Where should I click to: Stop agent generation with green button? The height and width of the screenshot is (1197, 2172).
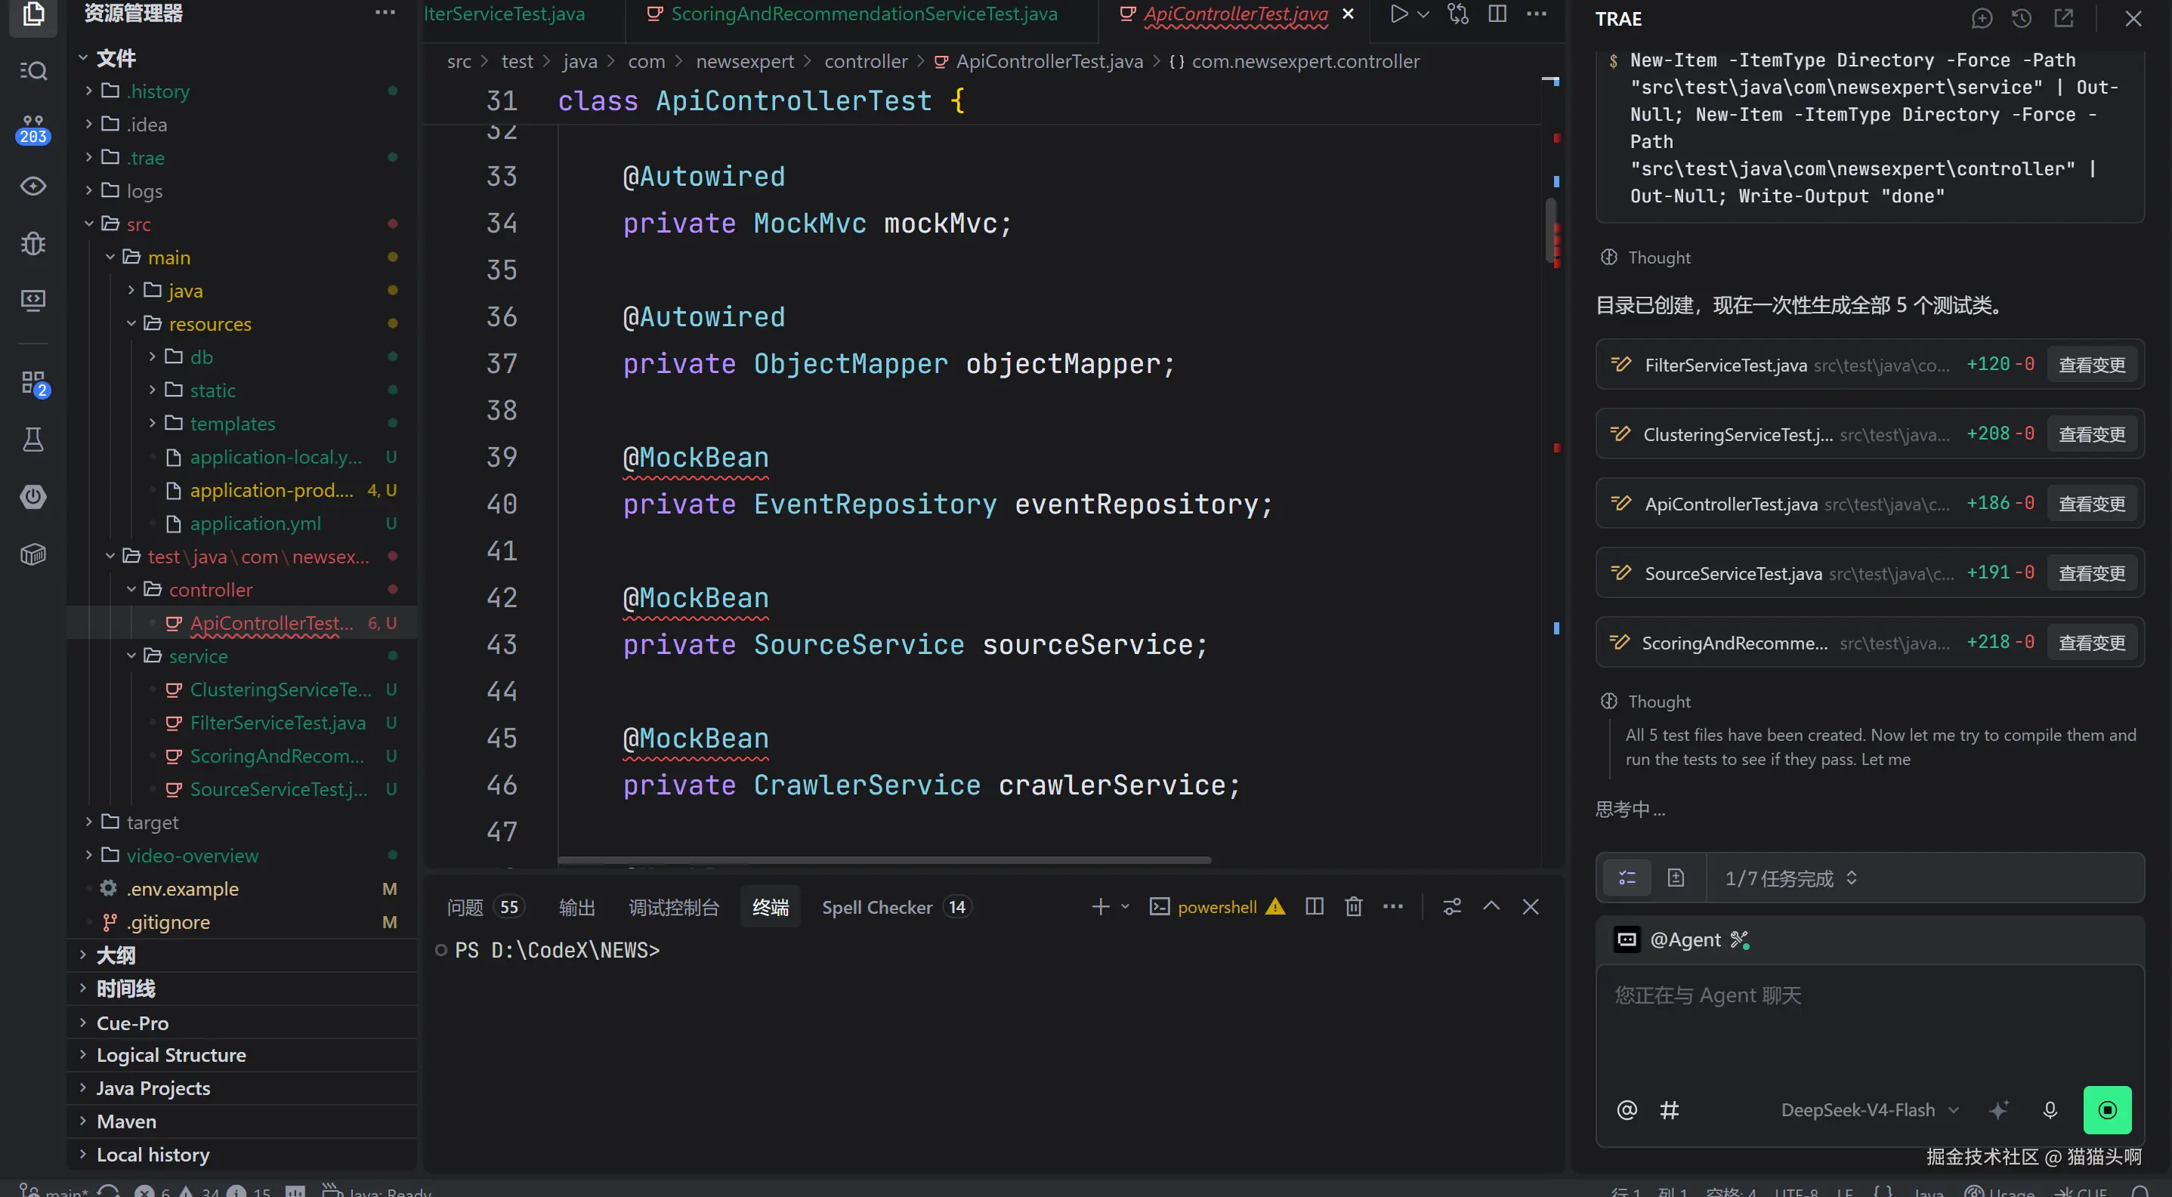2107,1110
